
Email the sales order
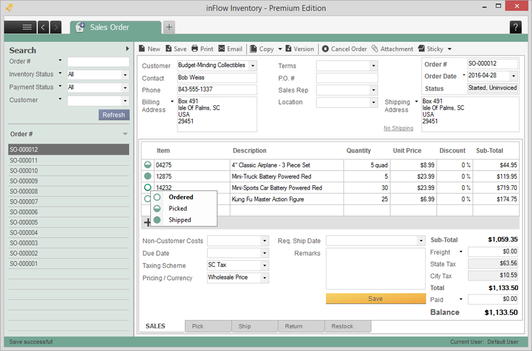click(231, 49)
